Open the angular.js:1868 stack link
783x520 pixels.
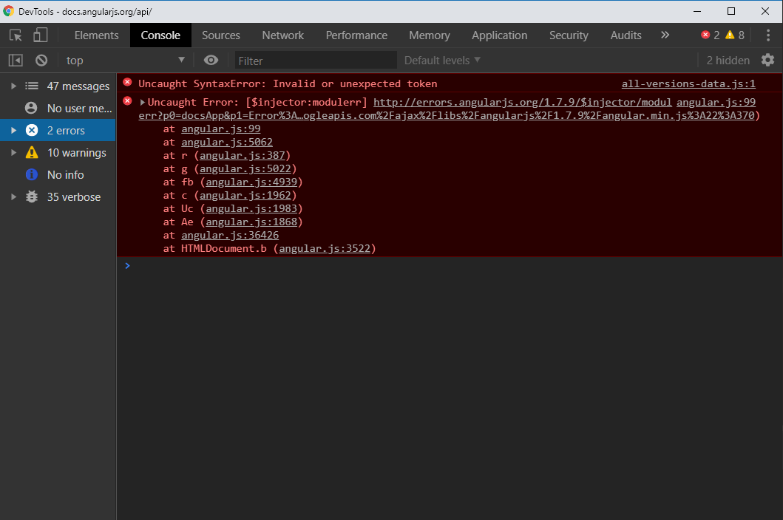point(251,222)
